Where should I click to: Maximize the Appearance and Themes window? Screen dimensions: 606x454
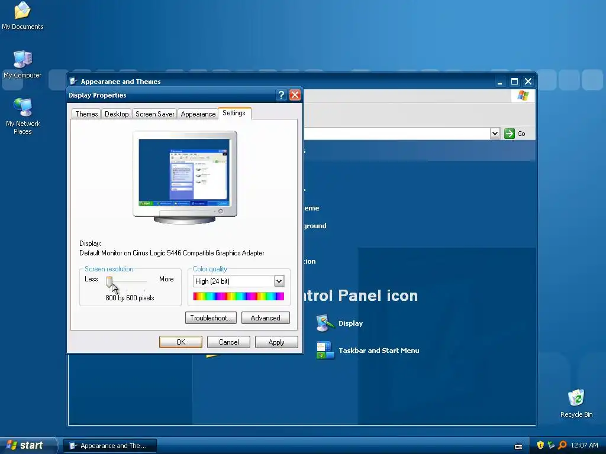click(514, 82)
